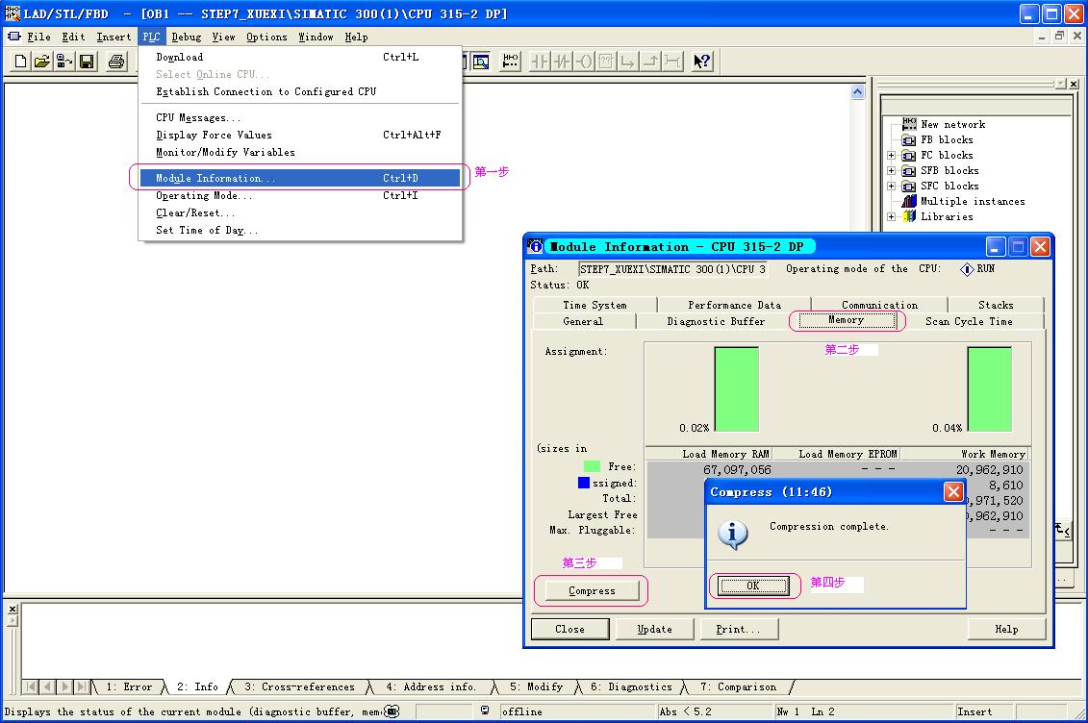Screen dimensions: 1088x723
Task: Choose Operating Mode from PLC menu
Action: [204, 196]
